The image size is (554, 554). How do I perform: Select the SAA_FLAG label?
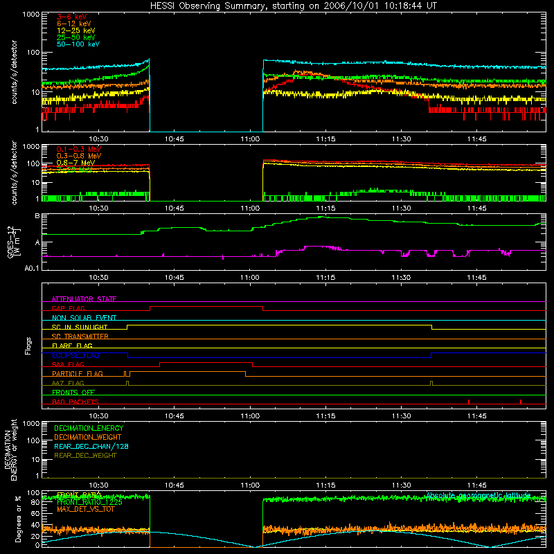click(68, 364)
